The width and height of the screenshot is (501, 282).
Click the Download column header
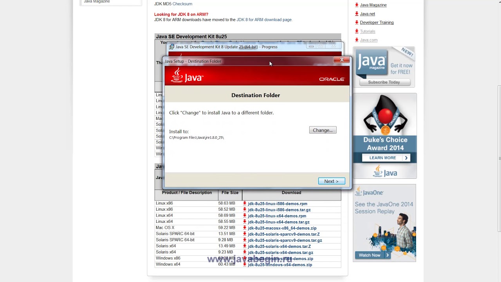(x=292, y=193)
